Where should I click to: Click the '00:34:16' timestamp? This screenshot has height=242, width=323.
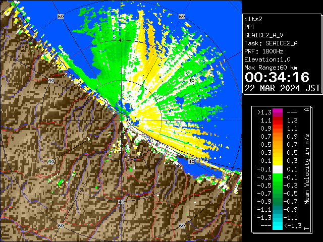click(x=277, y=77)
